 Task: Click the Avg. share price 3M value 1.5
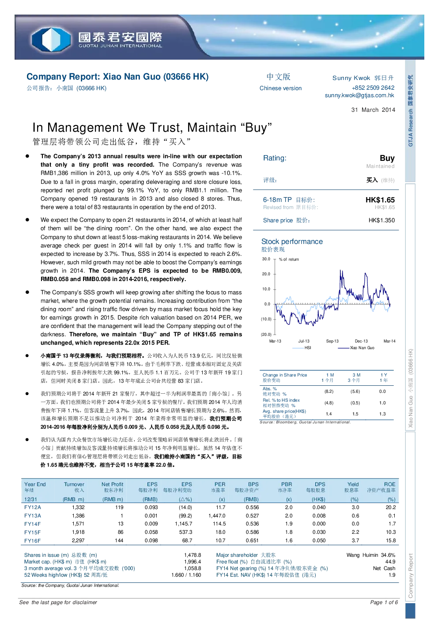(x=355, y=414)
